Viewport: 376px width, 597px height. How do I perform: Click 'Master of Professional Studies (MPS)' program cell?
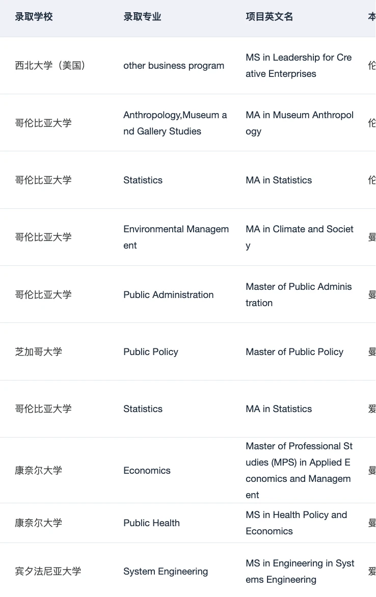click(299, 471)
